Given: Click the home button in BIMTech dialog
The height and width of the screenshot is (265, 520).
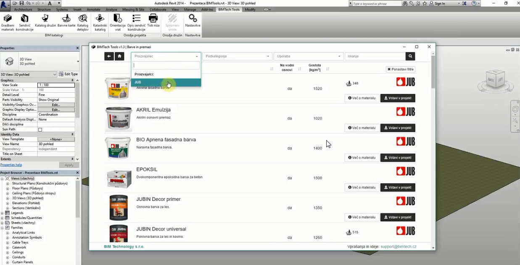Looking at the screenshot, I should (x=119, y=56).
